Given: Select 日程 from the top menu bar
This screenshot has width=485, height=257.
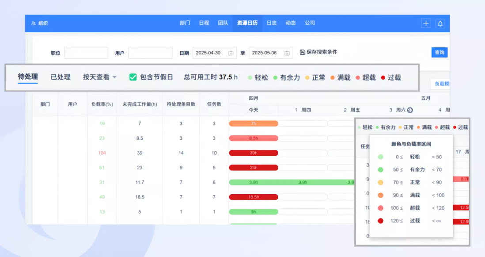Looking at the screenshot, I should coord(204,23).
